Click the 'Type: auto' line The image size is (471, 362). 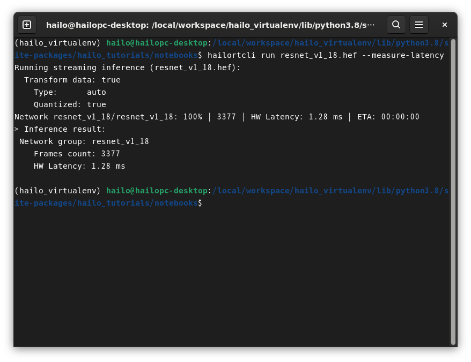point(70,92)
